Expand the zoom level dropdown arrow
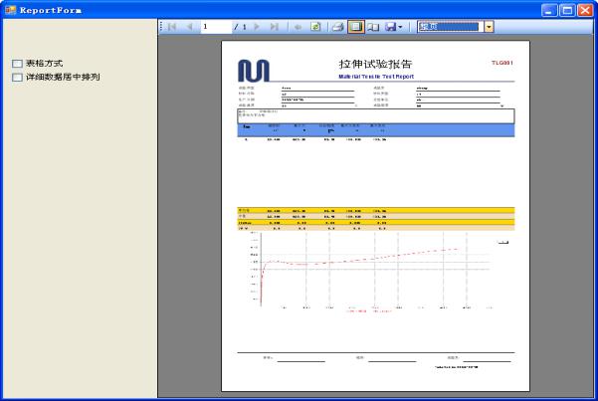Viewport: 598px width, 401px height. tap(489, 27)
